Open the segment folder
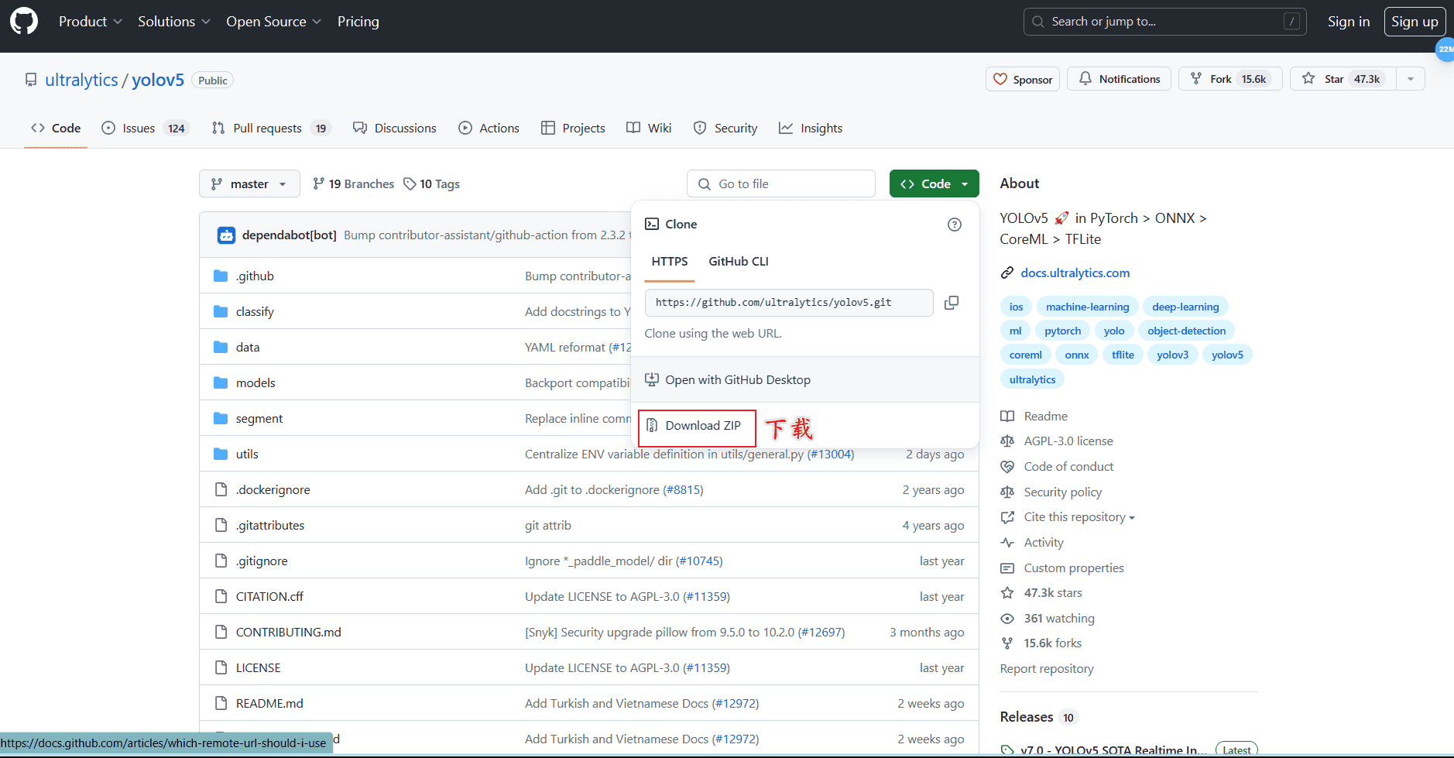The image size is (1454, 758). pos(259,418)
